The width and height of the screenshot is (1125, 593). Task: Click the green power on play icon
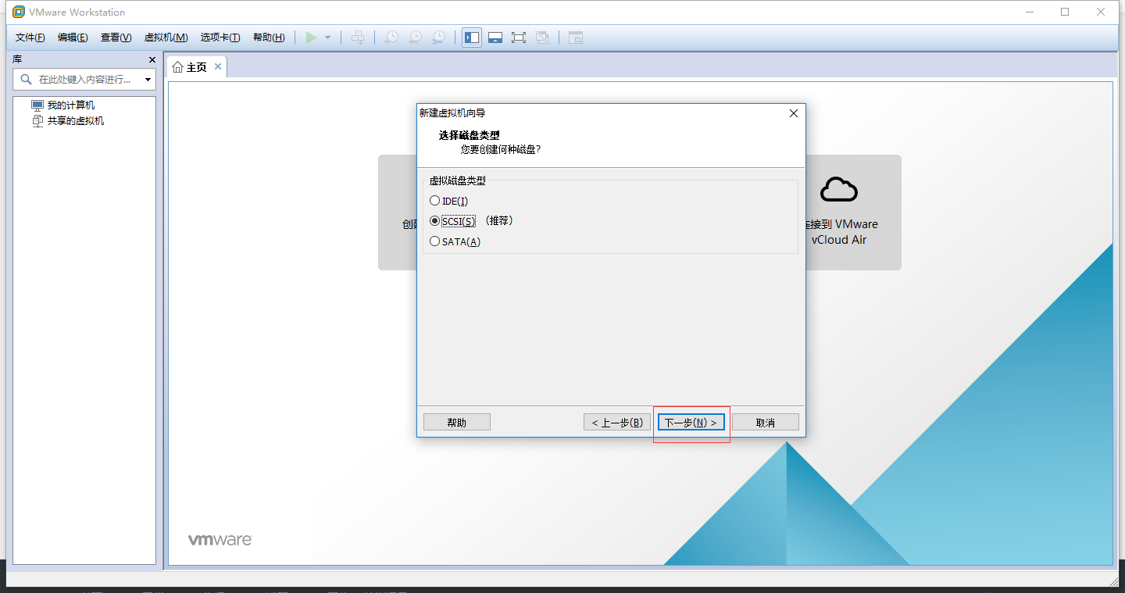pyautogui.click(x=312, y=38)
